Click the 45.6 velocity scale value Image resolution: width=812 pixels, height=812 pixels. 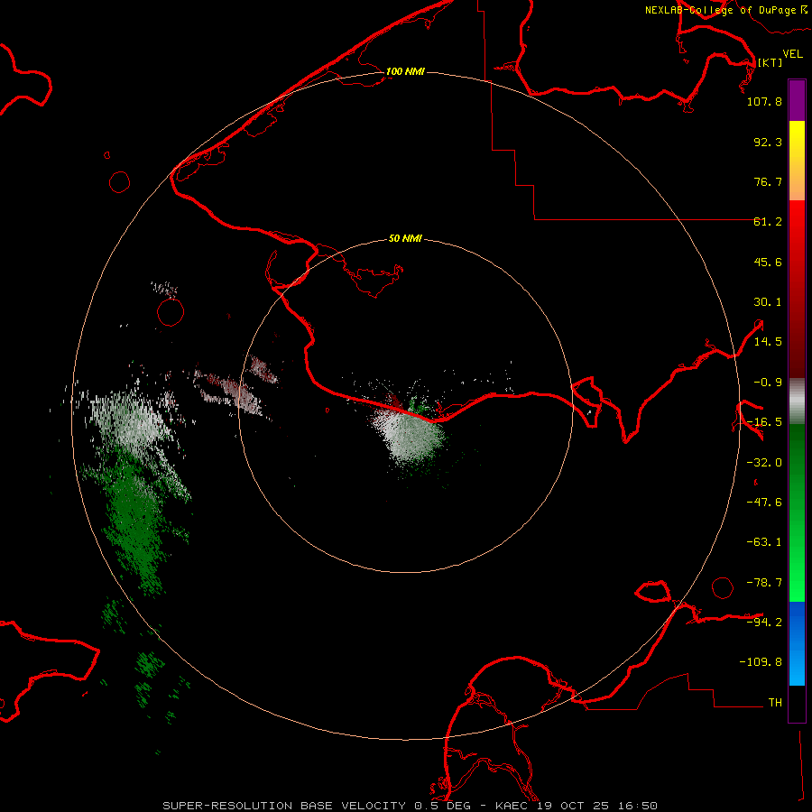pyautogui.click(x=768, y=262)
